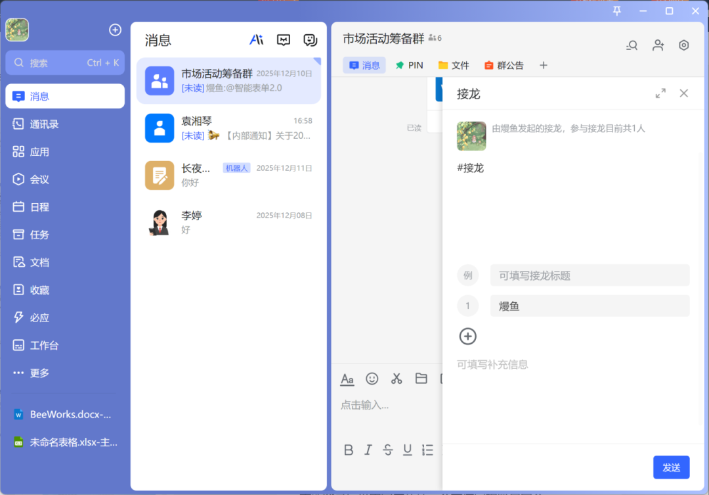Click the add member icon in chat header
This screenshot has height=495, width=709.
click(x=658, y=45)
